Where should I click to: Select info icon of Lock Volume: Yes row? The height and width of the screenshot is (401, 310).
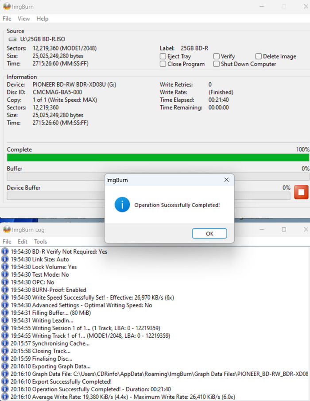[x=5, y=267]
